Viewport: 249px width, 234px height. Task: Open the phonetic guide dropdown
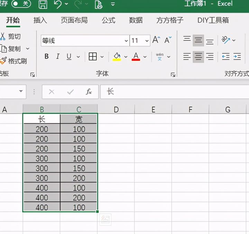(x=169, y=57)
